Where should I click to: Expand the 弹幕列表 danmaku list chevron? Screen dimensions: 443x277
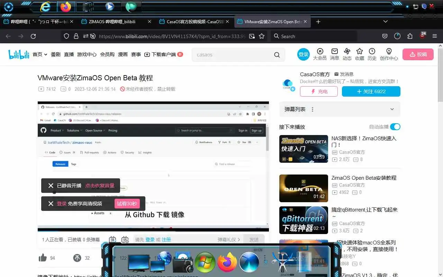click(x=392, y=109)
